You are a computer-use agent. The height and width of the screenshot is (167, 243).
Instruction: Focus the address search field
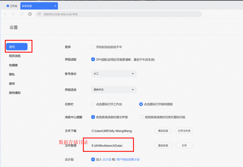click(119, 14)
